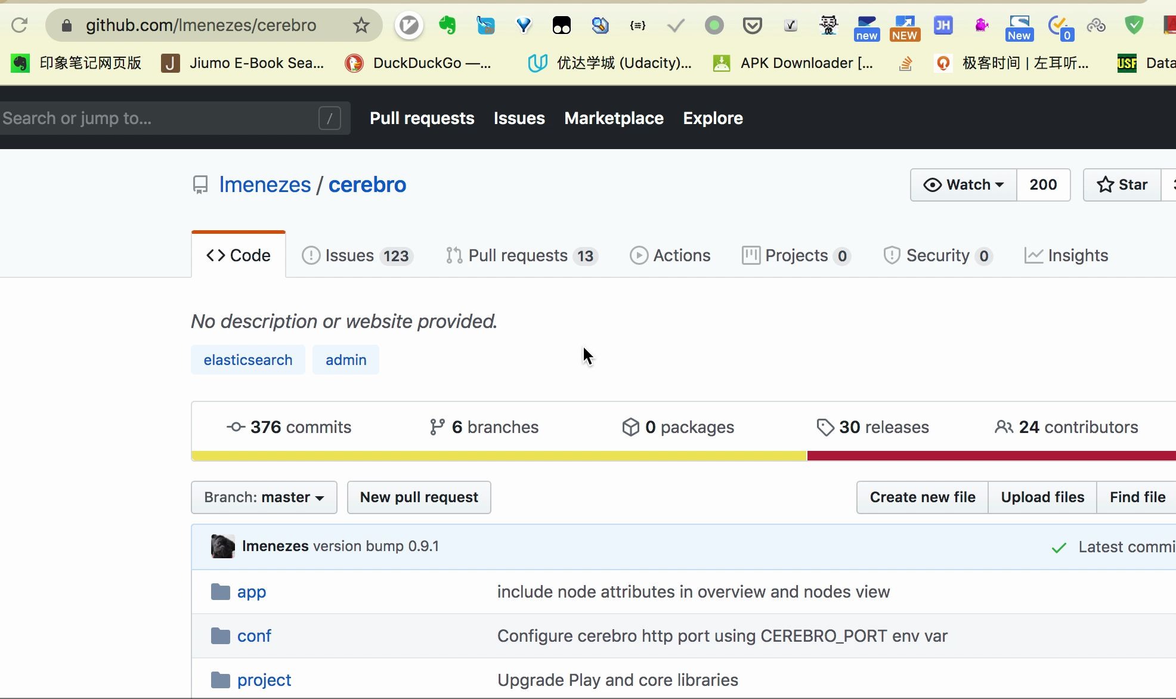The height and width of the screenshot is (699, 1176).
Task: Switch to the Projects tab
Action: [x=796, y=255]
